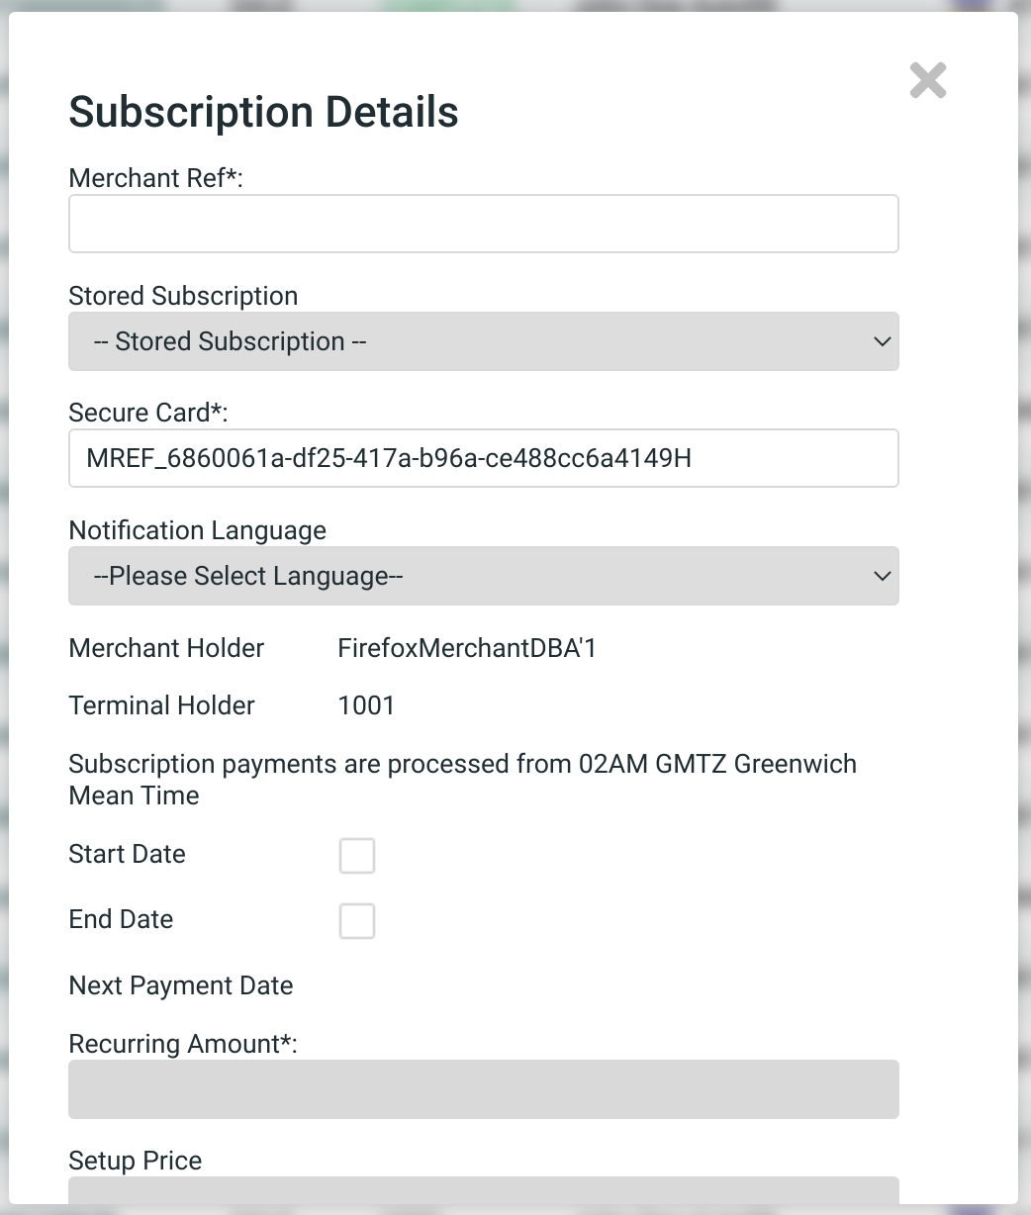Expand the Notification Language dropdown
Screen dimensions: 1031x1215
pyautogui.click(x=483, y=576)
